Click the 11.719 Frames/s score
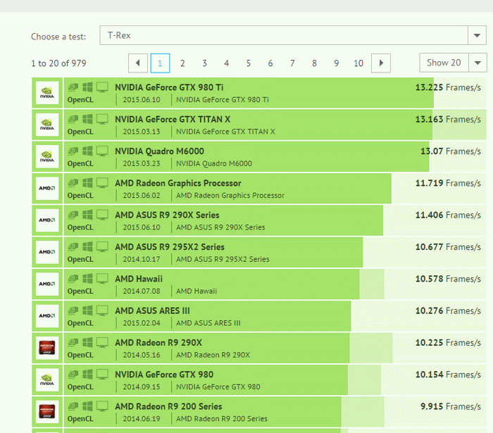 [448, 183]
